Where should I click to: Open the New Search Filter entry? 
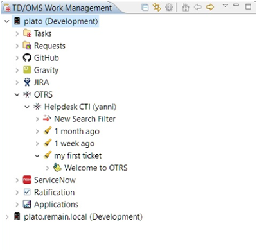point(85,119)
